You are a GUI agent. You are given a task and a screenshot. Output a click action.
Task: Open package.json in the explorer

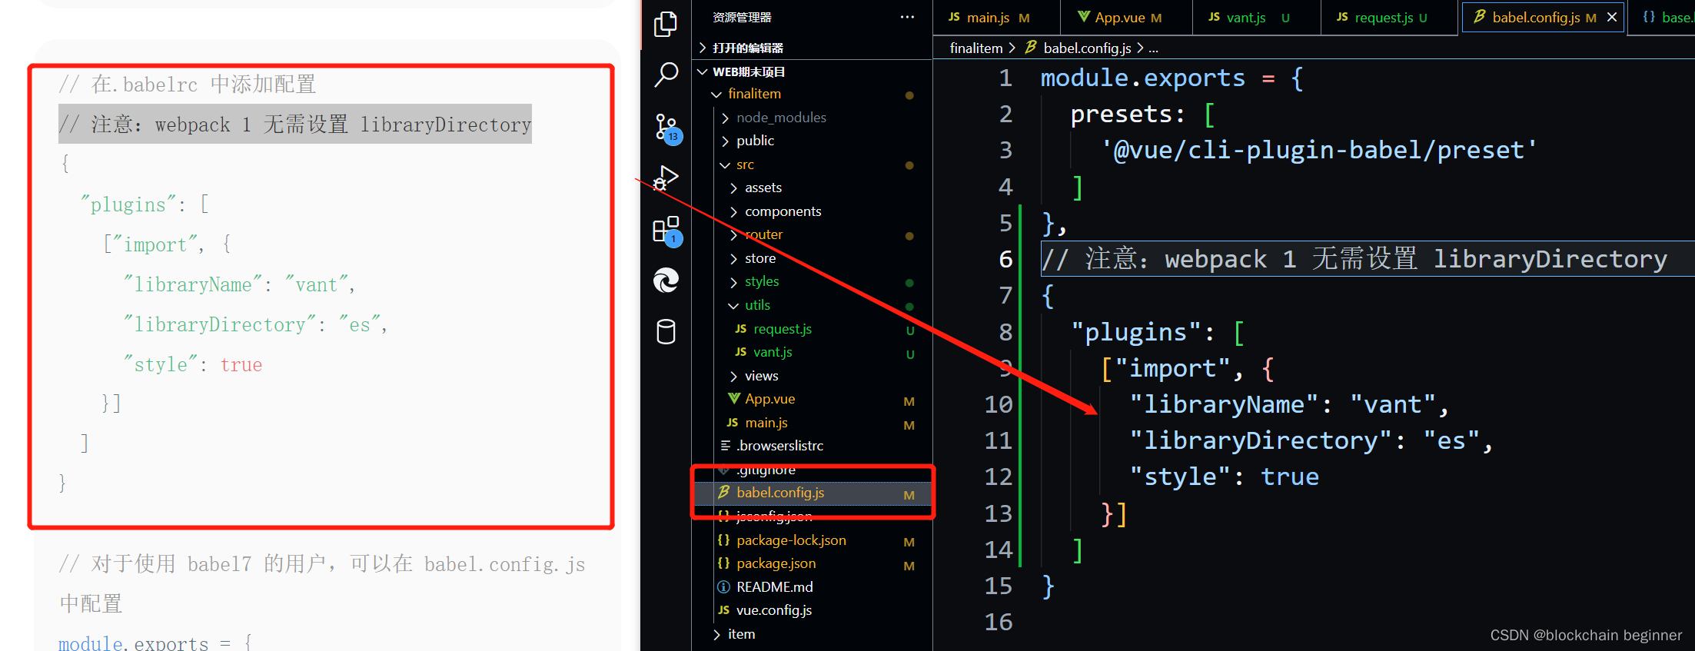tap(812, 563)
